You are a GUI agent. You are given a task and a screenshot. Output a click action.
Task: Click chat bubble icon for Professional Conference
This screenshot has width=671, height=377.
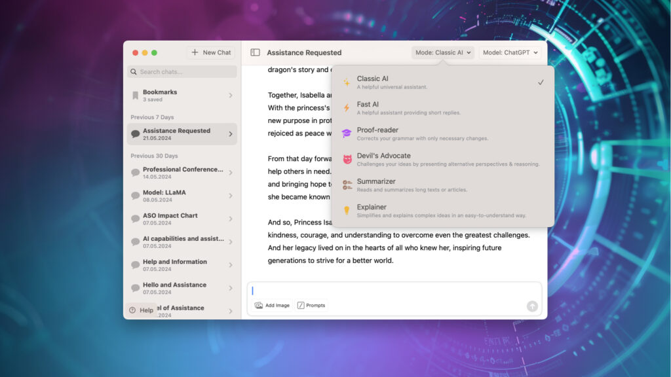pyautogui.click(x=135, y=173)
